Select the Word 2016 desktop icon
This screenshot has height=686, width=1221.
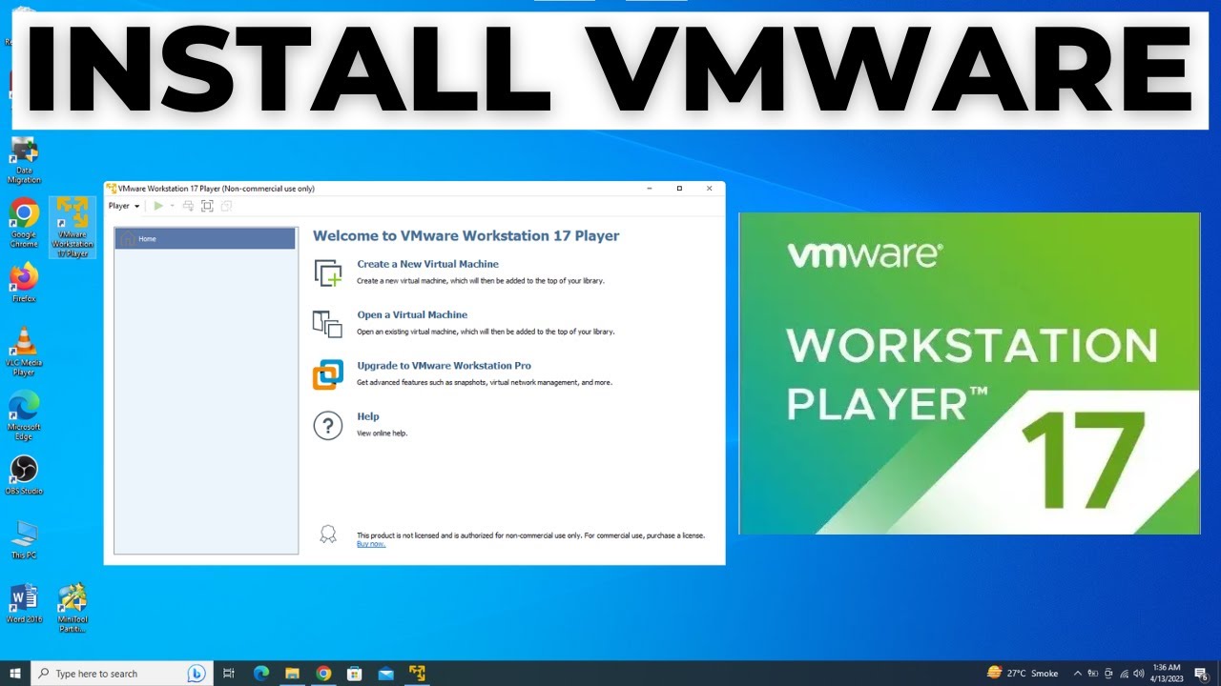[x=24, y=603]
